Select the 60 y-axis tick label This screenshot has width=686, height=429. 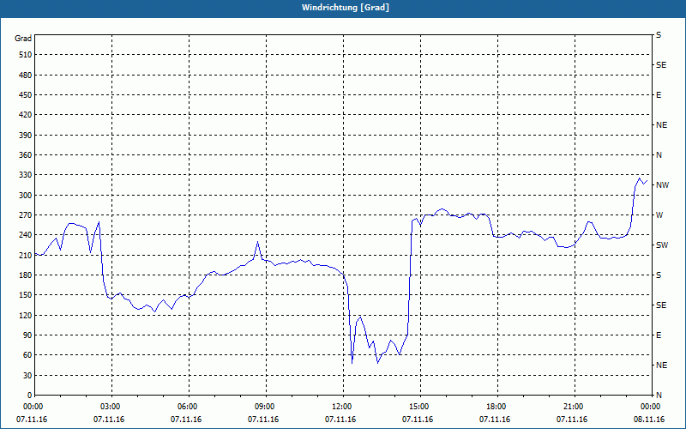pyautogui.click(x=27, y=354)
